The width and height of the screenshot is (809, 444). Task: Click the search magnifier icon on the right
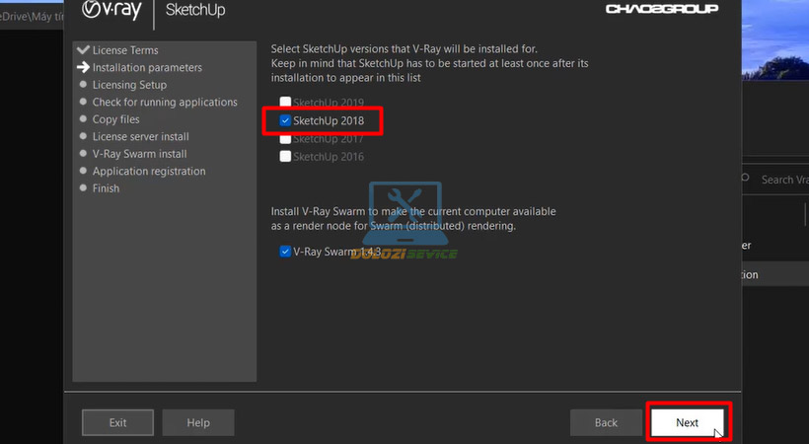pos(747,180)
